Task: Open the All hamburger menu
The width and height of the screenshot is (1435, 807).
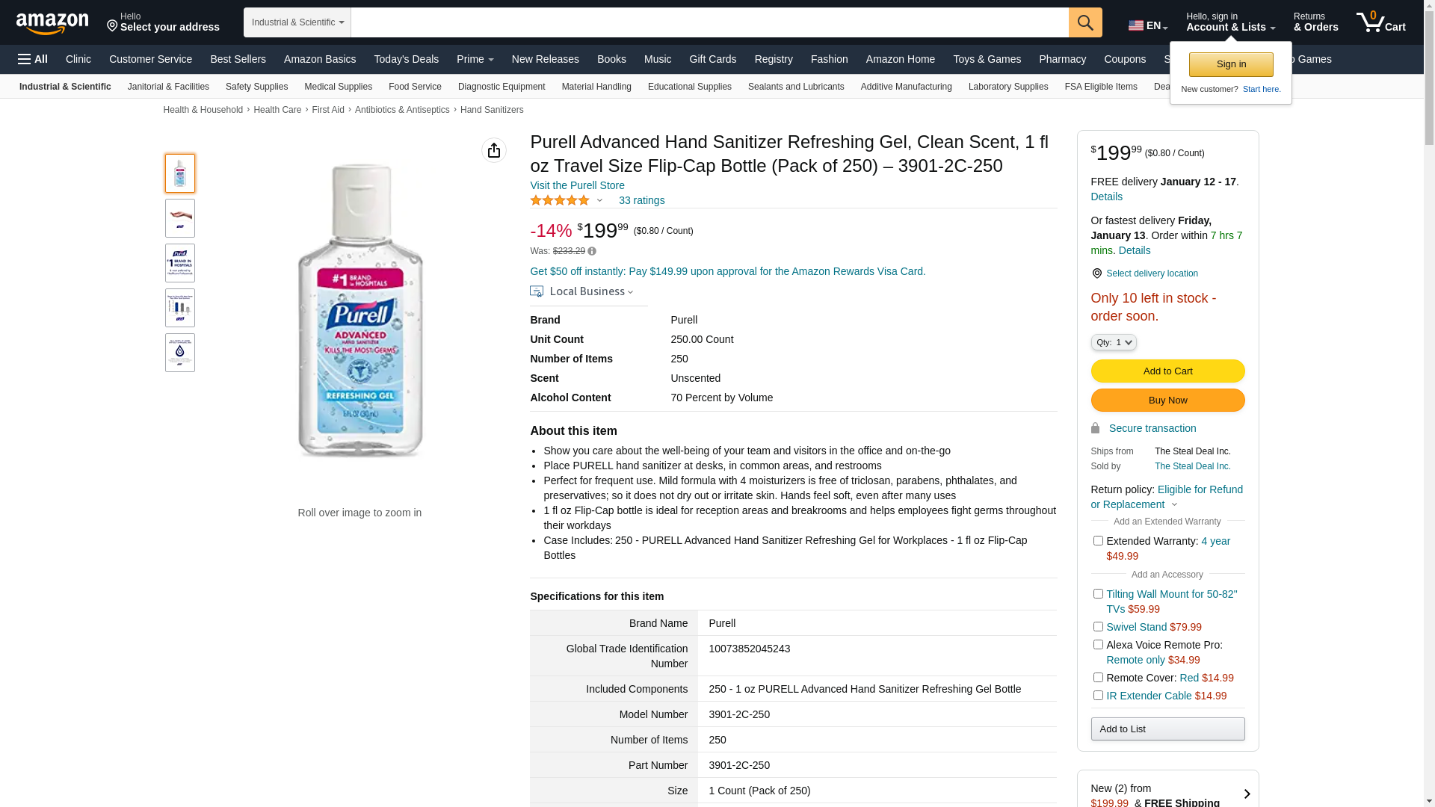Action: coord(33,59)
